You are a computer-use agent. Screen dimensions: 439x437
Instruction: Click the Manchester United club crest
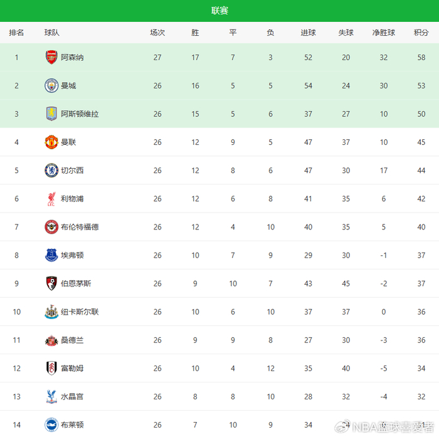(x=51, y=142)
